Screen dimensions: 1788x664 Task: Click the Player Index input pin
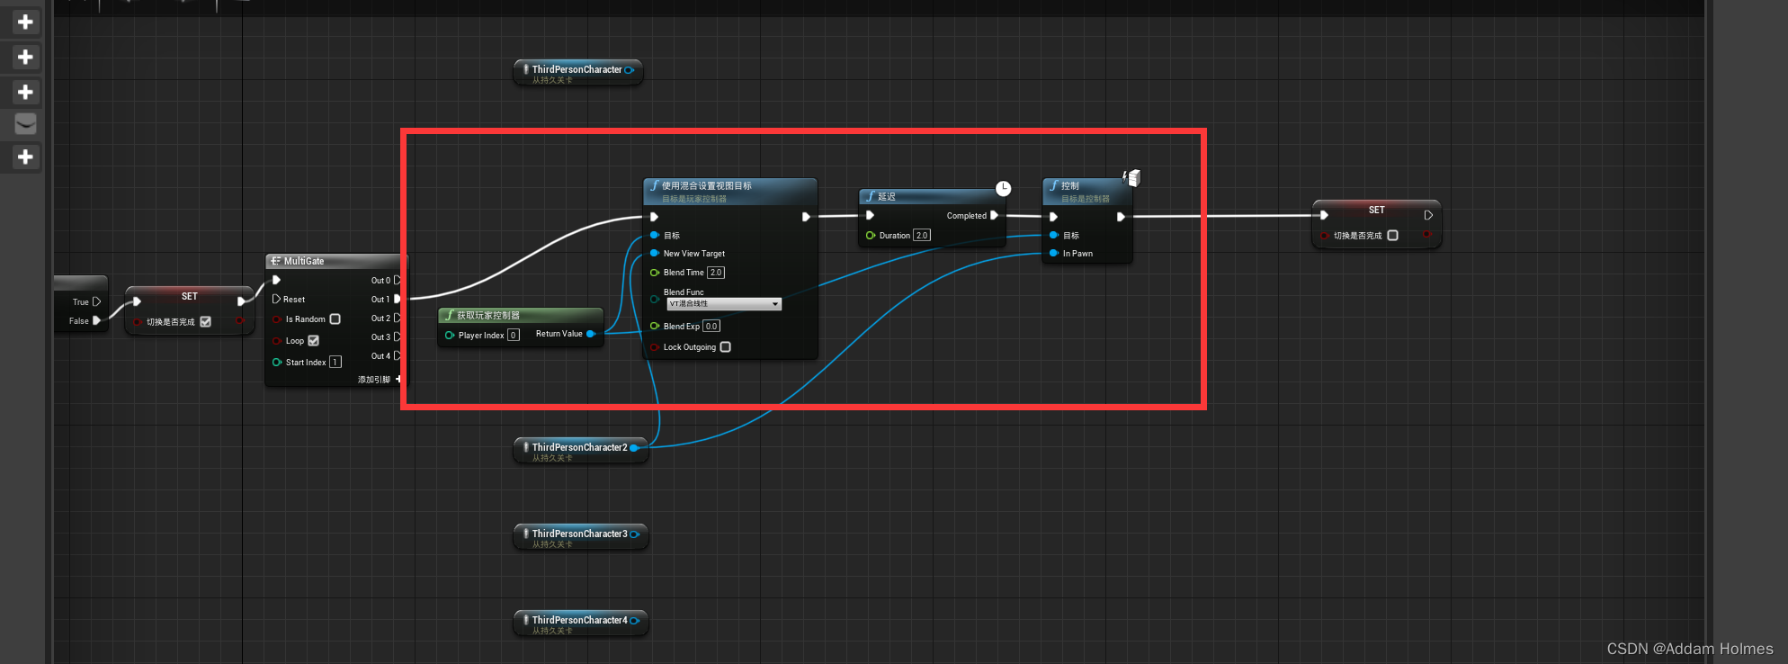450,335
